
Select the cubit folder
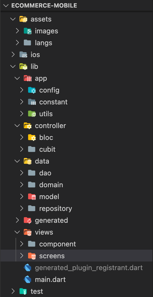[x=48, y=149]
